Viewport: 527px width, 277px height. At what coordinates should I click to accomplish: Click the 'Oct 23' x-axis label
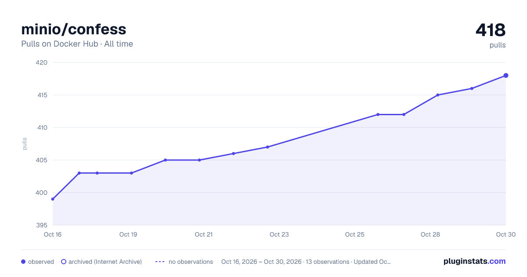279,234
